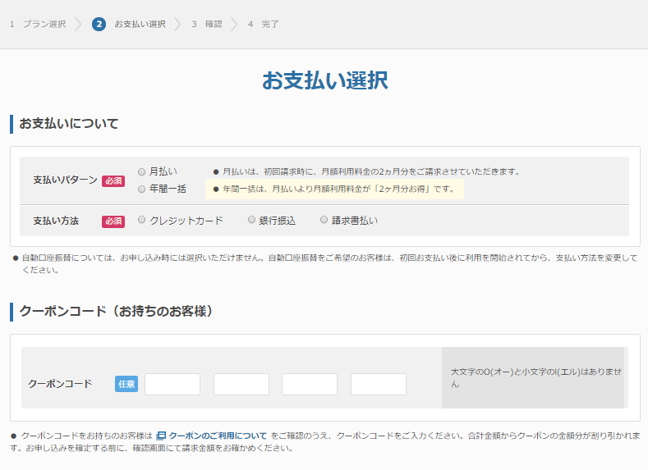648x470 pixels.
Task: Click the document icon beside the coupon link
Action: tap(161, 436)
